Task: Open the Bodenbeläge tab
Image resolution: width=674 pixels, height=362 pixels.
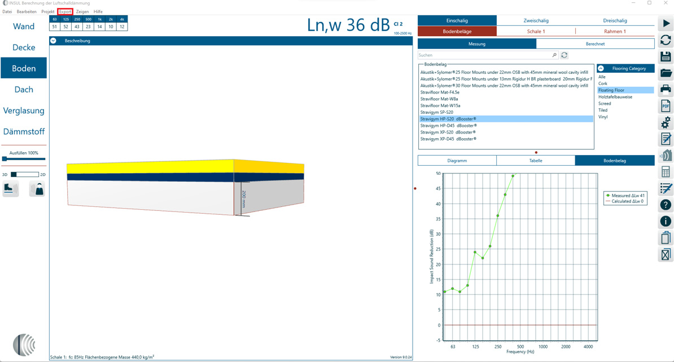Action: pos(457,32)
